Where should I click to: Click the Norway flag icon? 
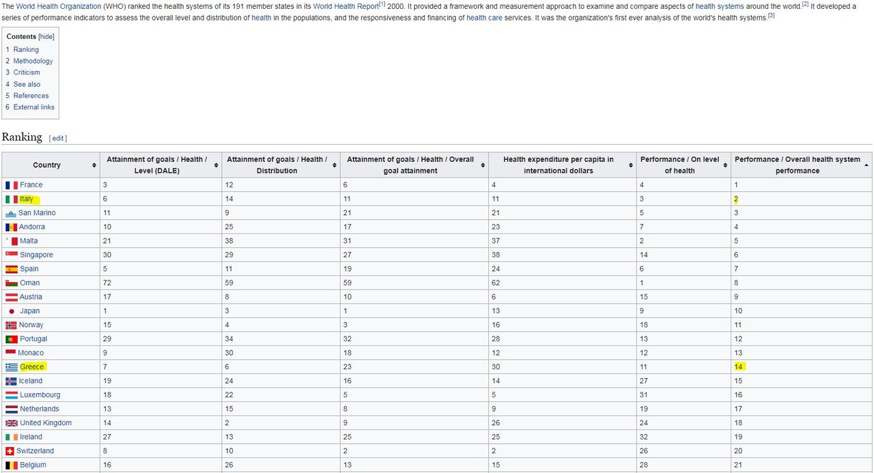(x=11, y=325)
